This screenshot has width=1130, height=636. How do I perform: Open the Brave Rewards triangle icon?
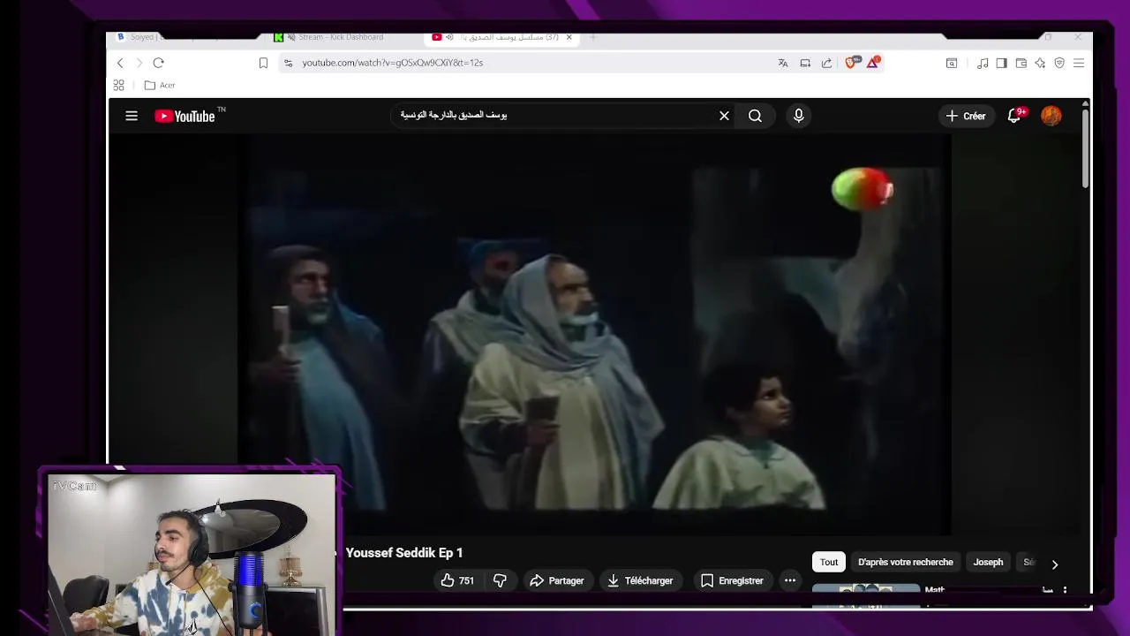873,62
